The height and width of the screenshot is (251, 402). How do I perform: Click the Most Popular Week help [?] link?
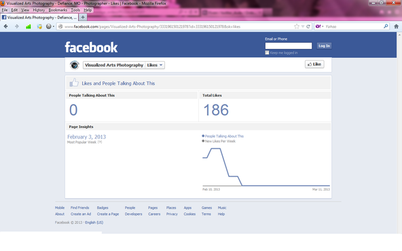pyautogui.click(x=99, y=142)
